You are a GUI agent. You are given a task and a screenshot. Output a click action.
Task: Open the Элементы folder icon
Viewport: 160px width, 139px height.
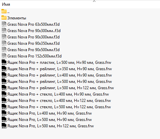(x=4, y=18)
